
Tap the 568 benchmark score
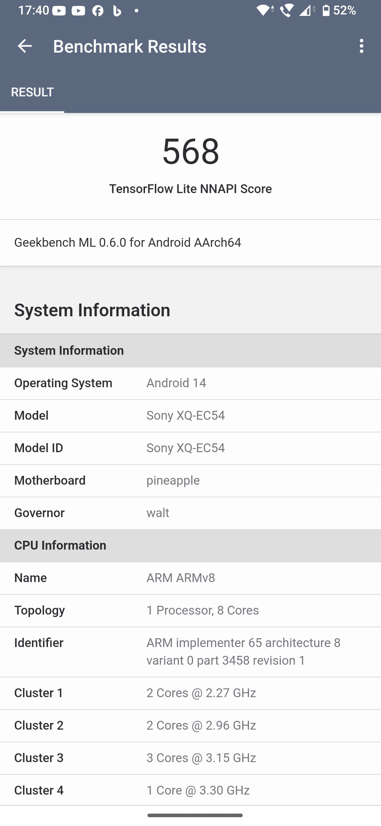pyautogui.click(x=190, y=151)
